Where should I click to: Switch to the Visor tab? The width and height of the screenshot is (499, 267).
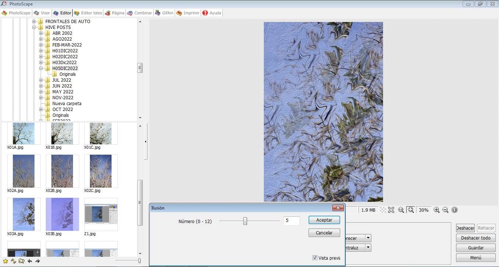41,13
